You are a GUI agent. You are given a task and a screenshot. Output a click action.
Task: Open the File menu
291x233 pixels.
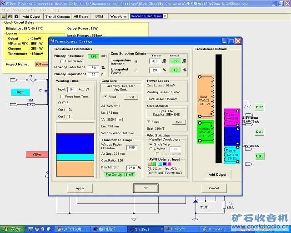coord(5,10)
